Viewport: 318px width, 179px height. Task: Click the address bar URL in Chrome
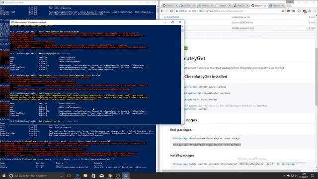click(x=221, y=11)
